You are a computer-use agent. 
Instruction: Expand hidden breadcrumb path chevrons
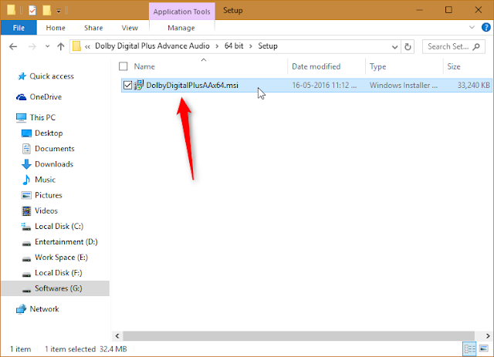click(87, 46)
